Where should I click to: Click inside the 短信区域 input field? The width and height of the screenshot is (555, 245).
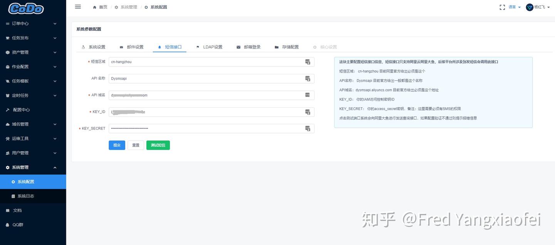(193, 62)
